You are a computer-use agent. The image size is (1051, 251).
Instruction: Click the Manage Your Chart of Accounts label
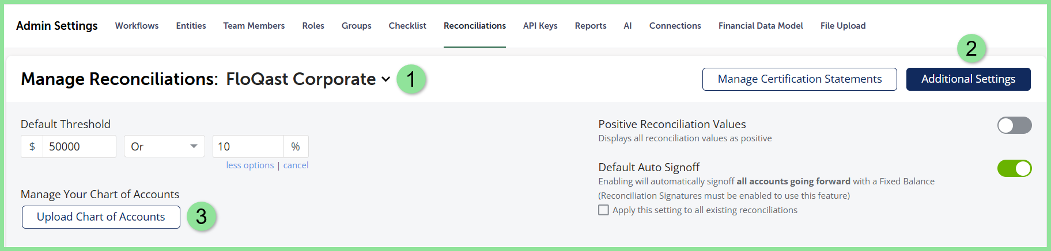coord(100,194)
